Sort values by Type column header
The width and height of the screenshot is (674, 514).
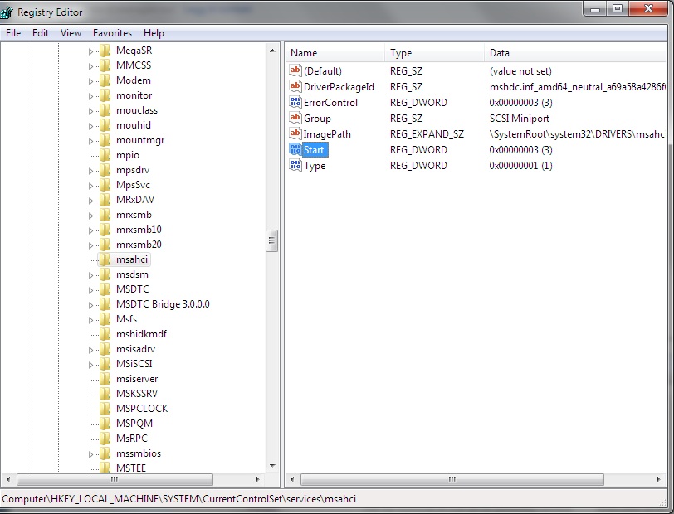(x=434, y=53)
